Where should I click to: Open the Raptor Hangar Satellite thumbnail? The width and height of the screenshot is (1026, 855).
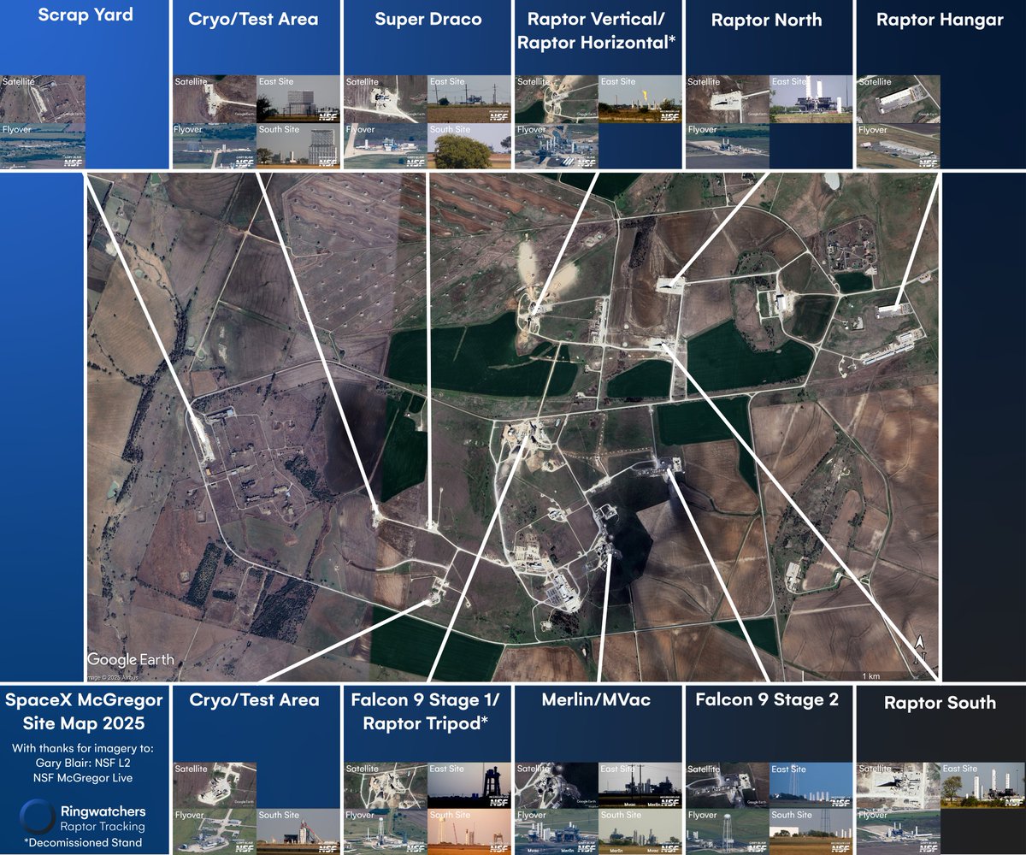click(898, 99)
